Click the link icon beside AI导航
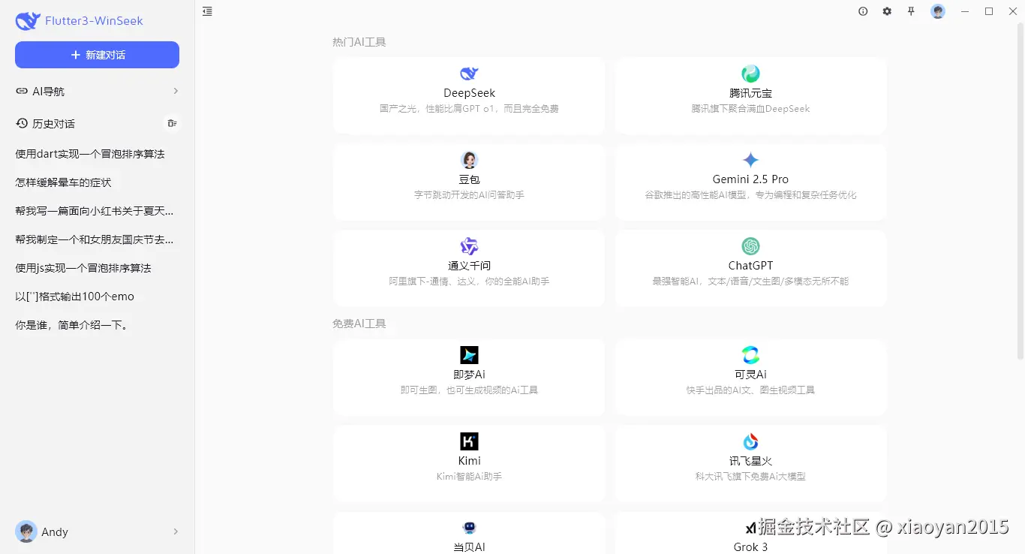 [22, 91]
